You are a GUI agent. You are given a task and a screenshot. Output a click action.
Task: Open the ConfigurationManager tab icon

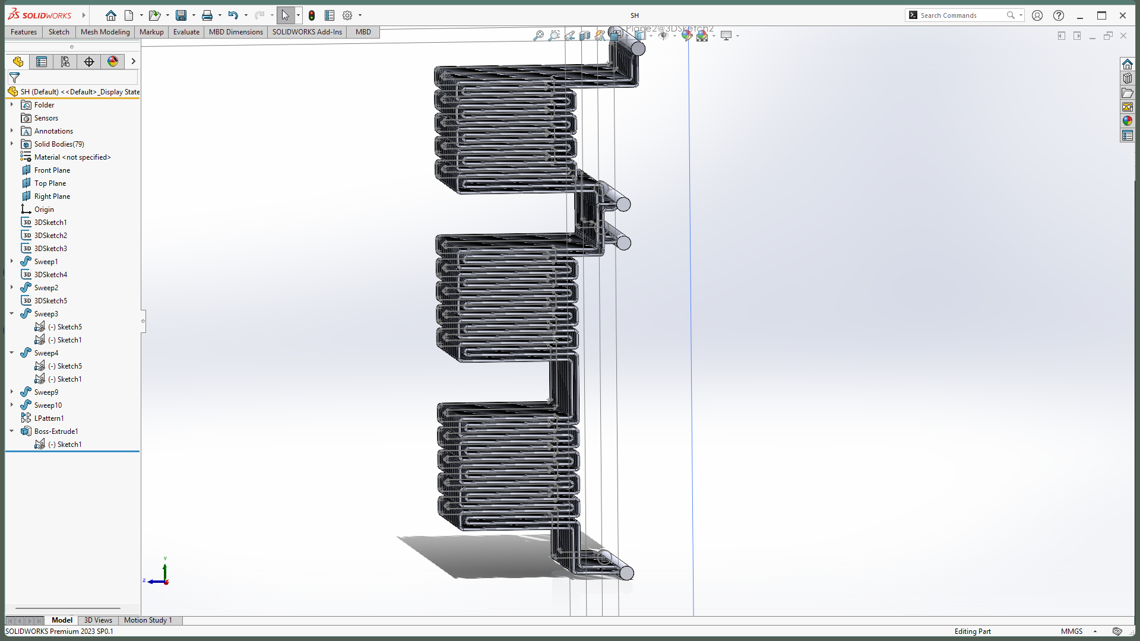[65, 62]
